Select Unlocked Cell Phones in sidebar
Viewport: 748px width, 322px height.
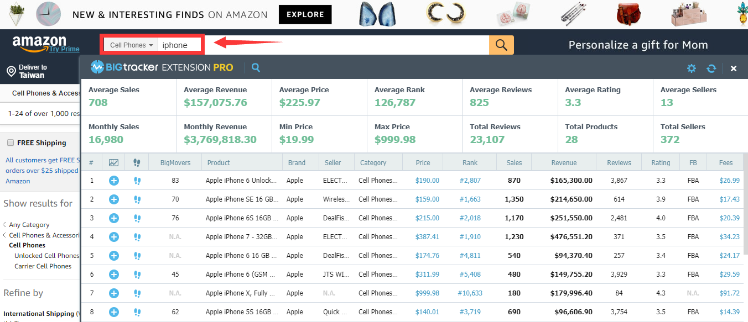[47, 256]
